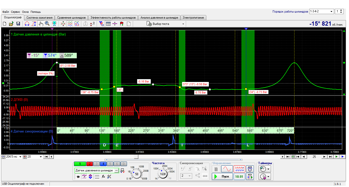Open the Сервис menu

(16, 12)
